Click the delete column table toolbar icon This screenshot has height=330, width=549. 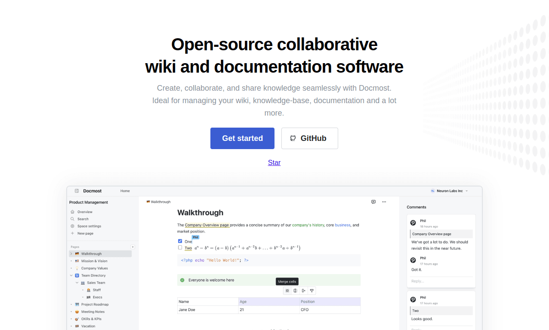pos(304,291)
